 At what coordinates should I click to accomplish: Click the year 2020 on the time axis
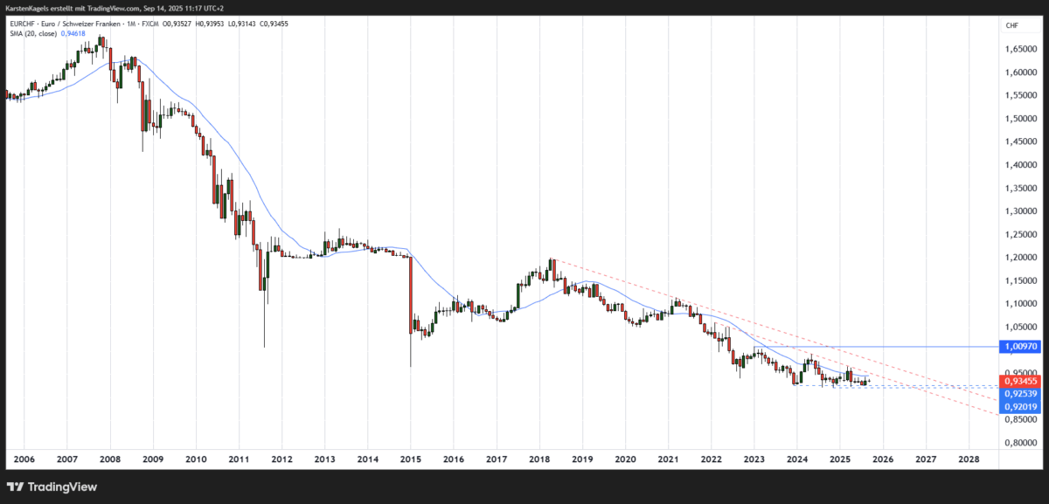coord(626,458)
